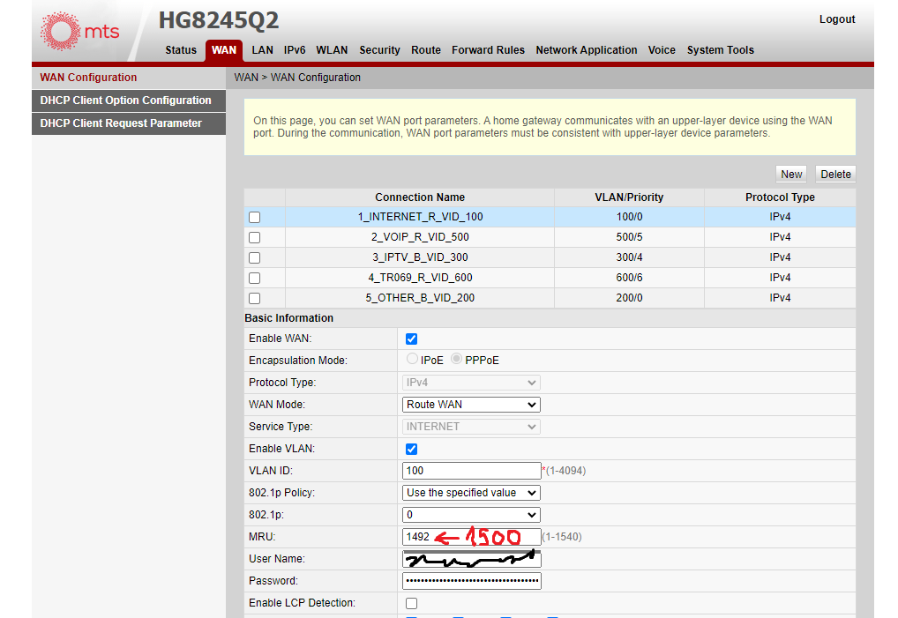Select connection 3_IPTV_B_VID_300

(x=421, y=257)
